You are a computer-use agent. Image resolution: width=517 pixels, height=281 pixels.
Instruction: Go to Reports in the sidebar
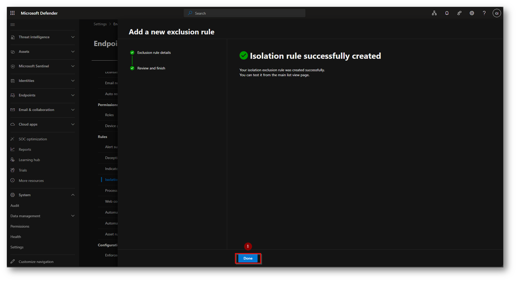[x=25, y=149]
